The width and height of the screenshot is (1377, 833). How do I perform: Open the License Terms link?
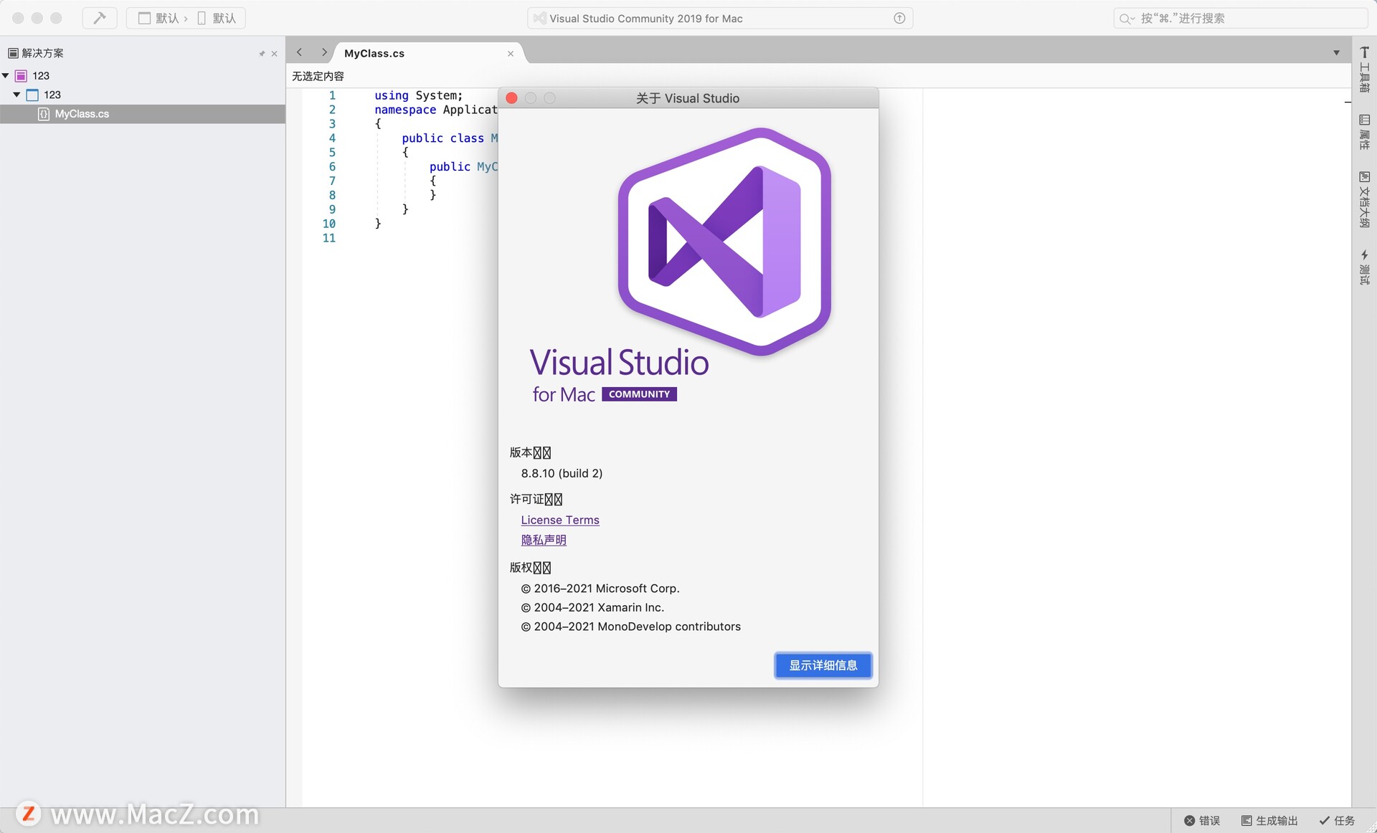point(559,520)
